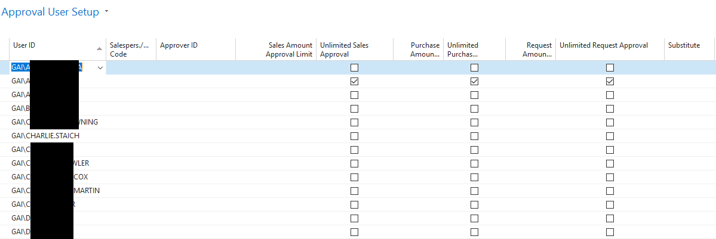Uncheck the ticked Unlimited Sales Approval checkbox

tap(354, 81)
